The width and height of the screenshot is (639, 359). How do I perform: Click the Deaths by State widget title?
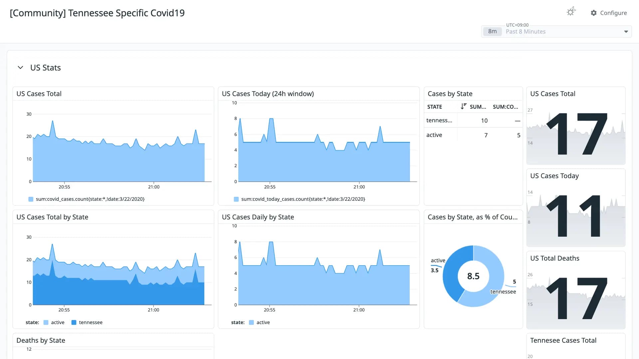point(41,340)
